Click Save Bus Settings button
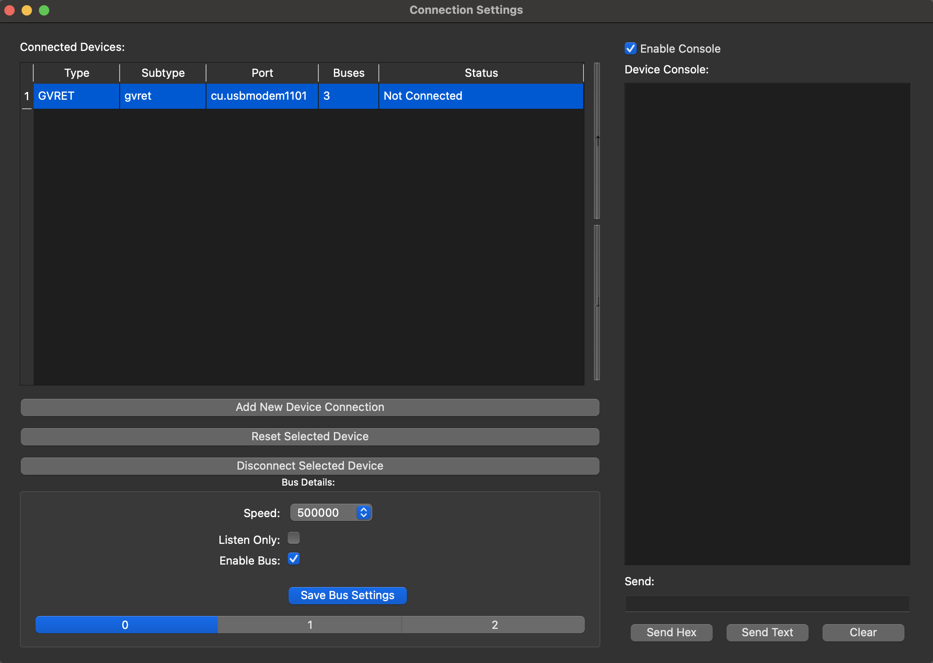The image size is (933, 663). tap(347, 595)
